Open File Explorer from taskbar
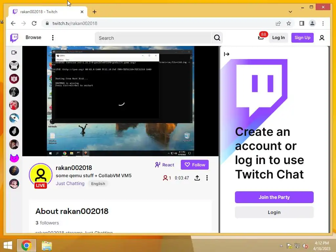This screenshot has width=336, height=252. point(47,245)
